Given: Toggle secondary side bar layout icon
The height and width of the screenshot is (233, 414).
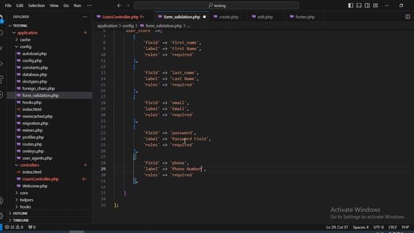Looking at the screenshot, I should pos(367,5).
